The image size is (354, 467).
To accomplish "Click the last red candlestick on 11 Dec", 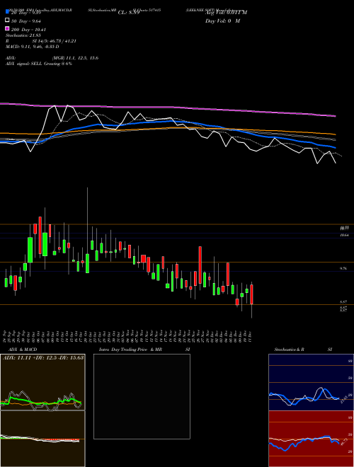I will [x=252, y=294].
